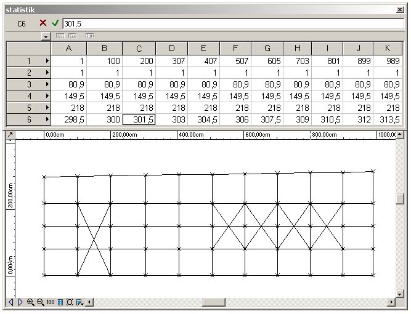411x314 pixels.
Task: Select cell K6 containing 313,5
Action: (388, 119)
